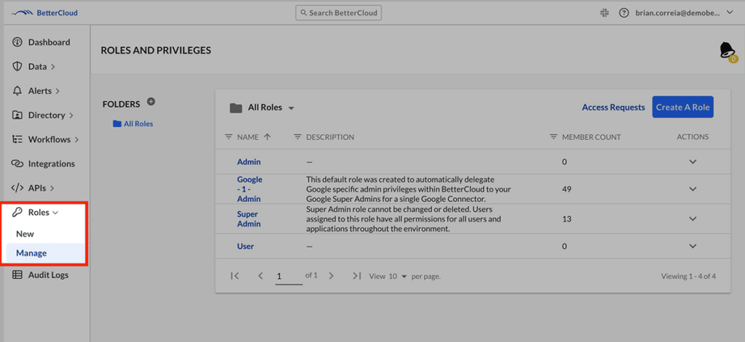
Task: Expand the APIs sidebar menu
Action: pos(52,188)
